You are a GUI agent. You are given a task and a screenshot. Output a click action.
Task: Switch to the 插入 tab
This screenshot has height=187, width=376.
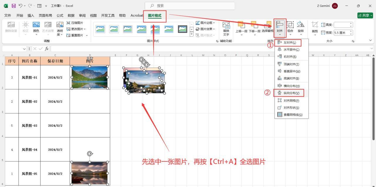pos(31,16)
